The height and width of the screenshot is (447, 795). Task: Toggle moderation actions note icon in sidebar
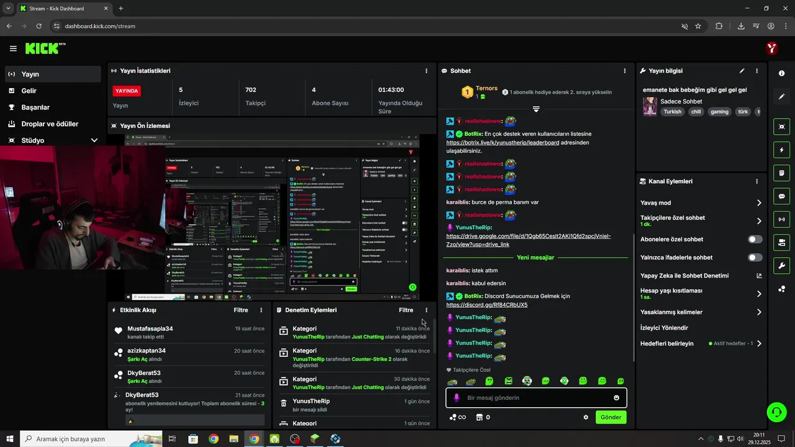click(781, 173)
